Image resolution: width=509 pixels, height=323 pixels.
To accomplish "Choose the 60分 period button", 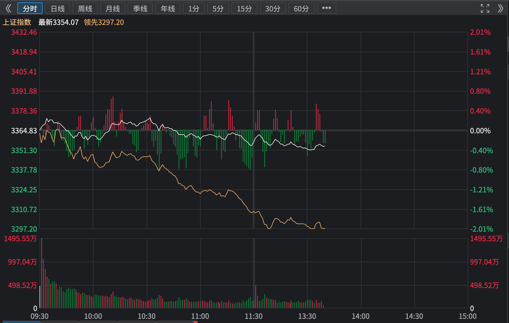I will click(x=301, y=8).
